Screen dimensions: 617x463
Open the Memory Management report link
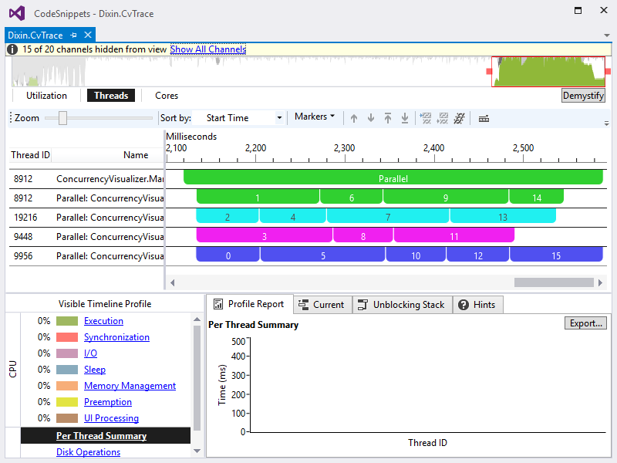pyautogui.click(x=130, y=385)
